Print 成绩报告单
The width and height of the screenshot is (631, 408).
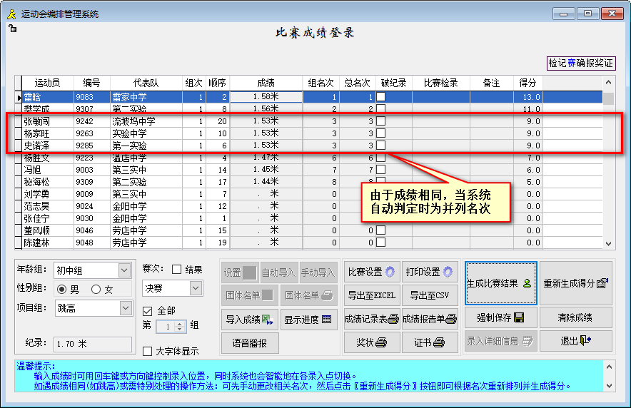pyautogui.click(x=430, y=319)
